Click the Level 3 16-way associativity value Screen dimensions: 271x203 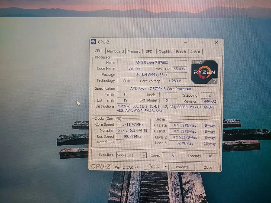click(210, 144)
